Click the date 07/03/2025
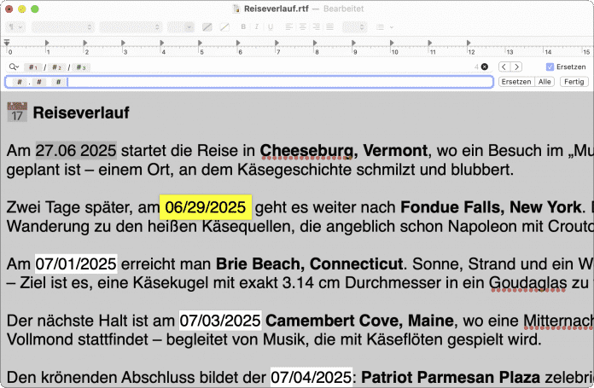The image size is (594, 388). coord(220,321)
